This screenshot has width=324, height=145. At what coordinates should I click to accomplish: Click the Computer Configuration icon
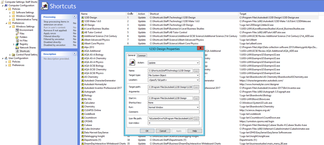pos(6,5)
